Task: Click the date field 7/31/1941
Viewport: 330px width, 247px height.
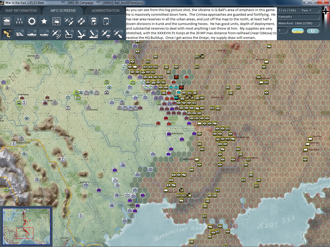Action: [x=287, y=11]
